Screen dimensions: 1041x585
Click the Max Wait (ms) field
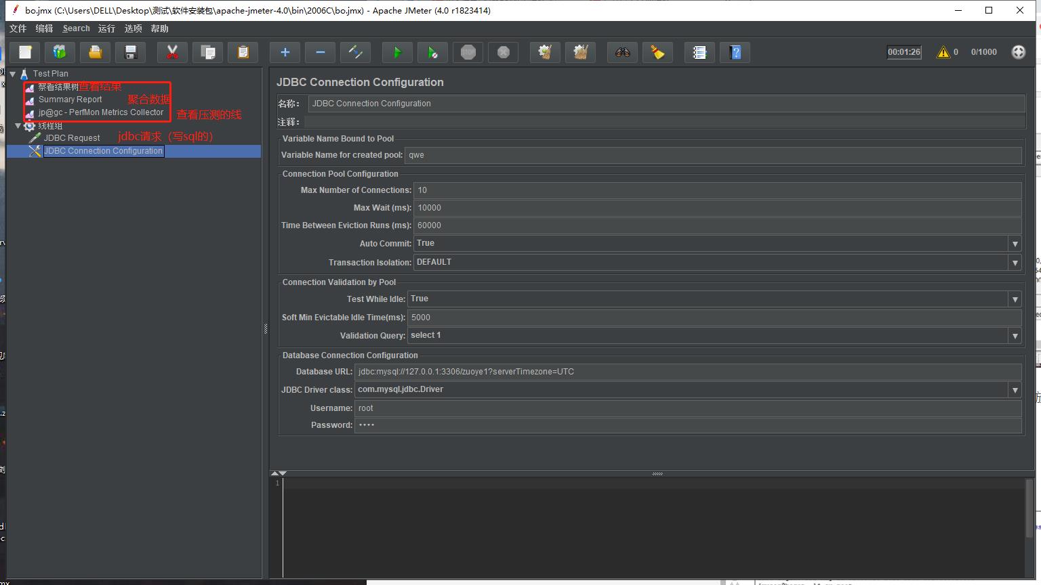pyautogui.click(x=717, y=208)
